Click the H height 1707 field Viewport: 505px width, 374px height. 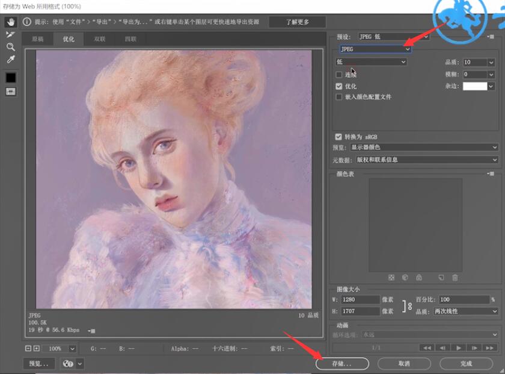(360, 311)
